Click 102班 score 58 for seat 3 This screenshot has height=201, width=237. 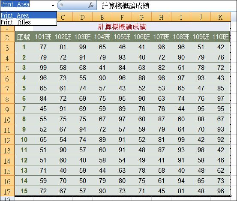(x=63, y=68)
